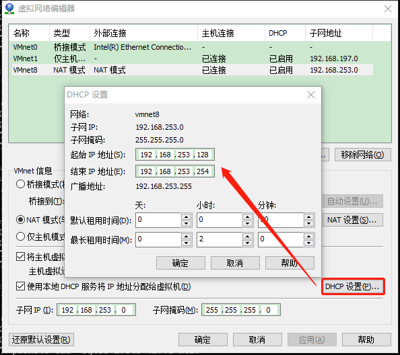
Task: Click the 子网 IP (I) input field
Action: tap(96, 310)
